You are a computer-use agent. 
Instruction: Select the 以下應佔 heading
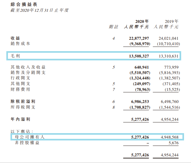click(22, 132)
